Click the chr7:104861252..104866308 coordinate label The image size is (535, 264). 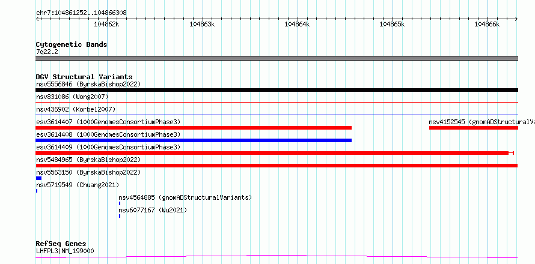(81, 13)
